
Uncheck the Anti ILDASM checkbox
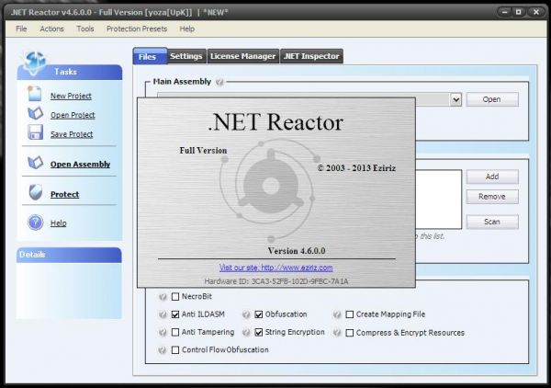tap(175, 314)
